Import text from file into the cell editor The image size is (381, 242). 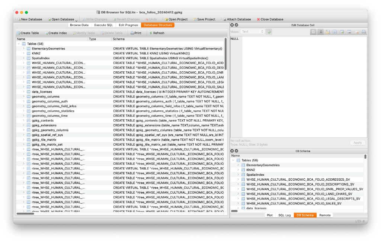tap(328, 32)
